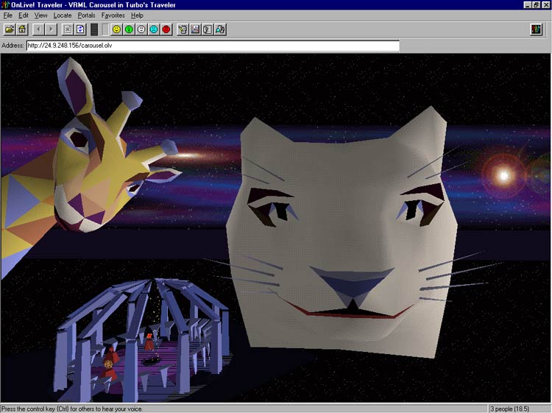Screen dimensions: 552x413
Task: Select the green surprised face emotion
Action: pyautogui.click(x=130, y=29)
